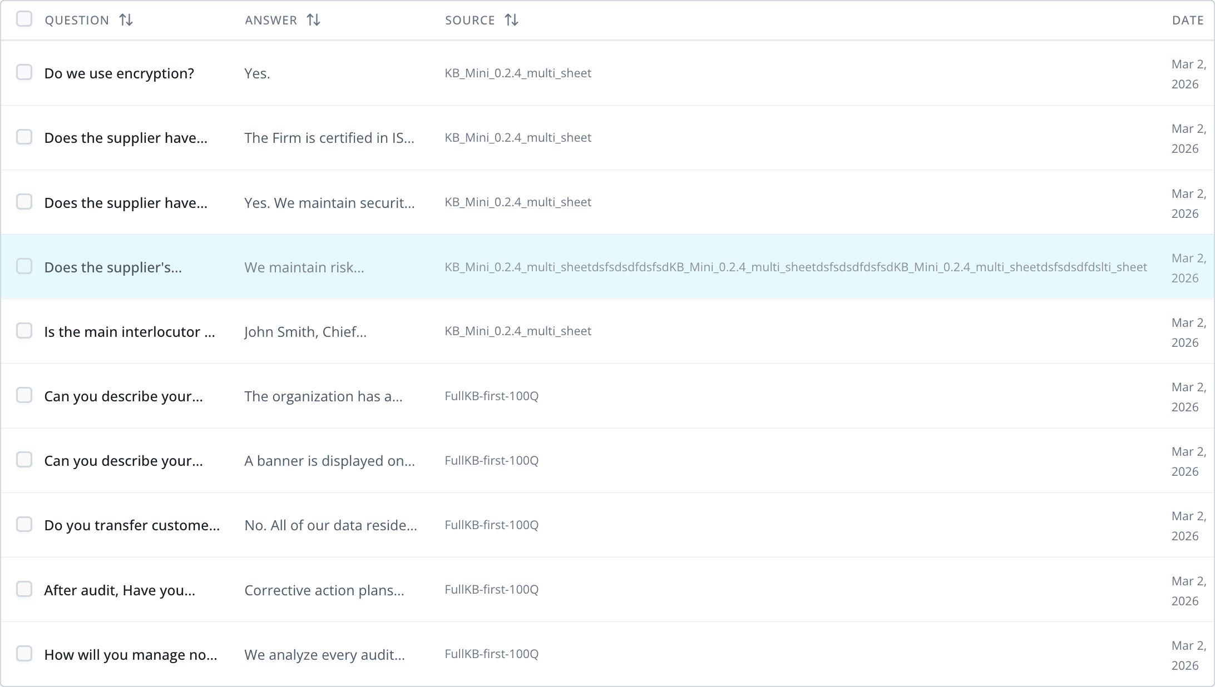The height and width of the screenshot is (687, 1215).
Task: Tick checkbox for 'Do we use encryption?' row
Action: pyautogui.click(x=24, y=72)
